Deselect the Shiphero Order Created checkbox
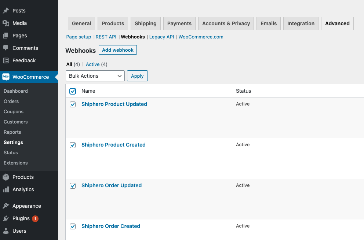The width and height of the screenshot is (364, 240). [73, 226]
